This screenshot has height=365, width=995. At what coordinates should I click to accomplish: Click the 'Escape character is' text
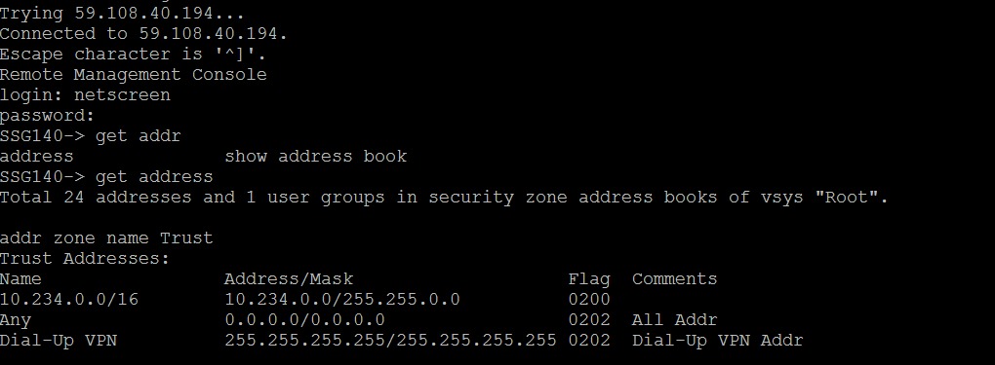point(100,55)
